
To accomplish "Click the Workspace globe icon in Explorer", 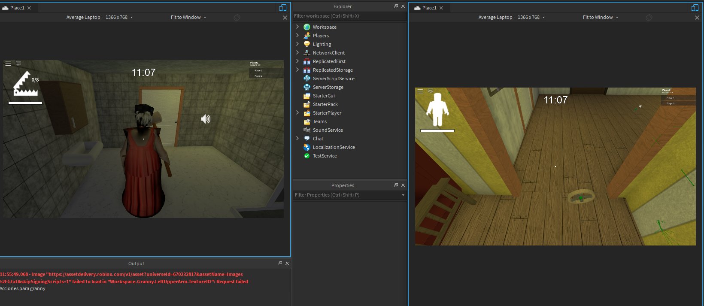I will tap(307, 27).
